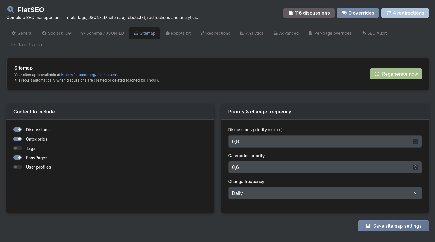Open the sitemap.xml hyperlink
The width and height of the screenshot is (435, 242).
[89, 75]
